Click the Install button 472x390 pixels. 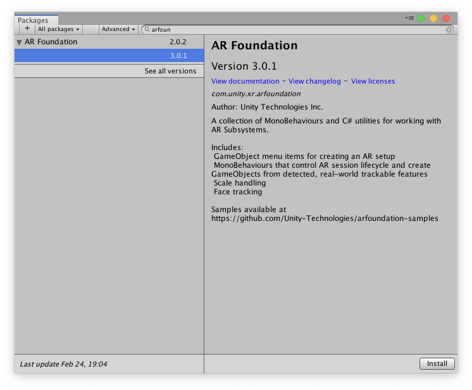pyautogui.click(x=437, y=363)
